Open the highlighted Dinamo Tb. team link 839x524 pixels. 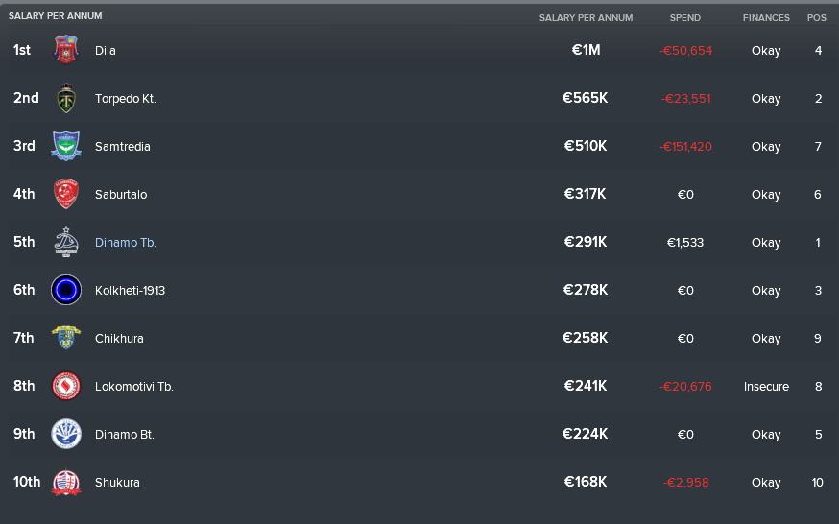[125, 242]
